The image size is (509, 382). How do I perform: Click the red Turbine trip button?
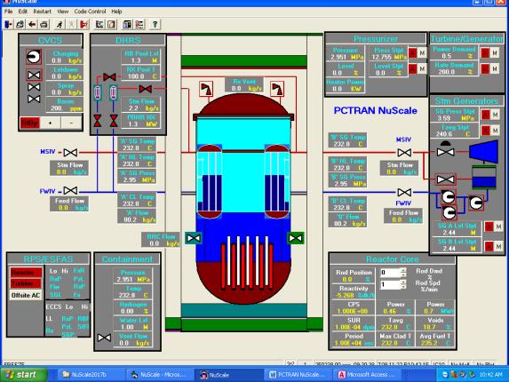point(26,283)
